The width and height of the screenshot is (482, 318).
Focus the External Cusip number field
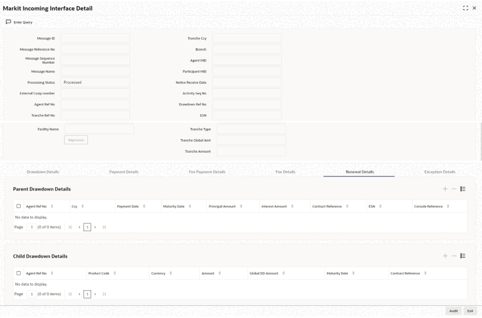pyautogui.click(x=95, y=93)
